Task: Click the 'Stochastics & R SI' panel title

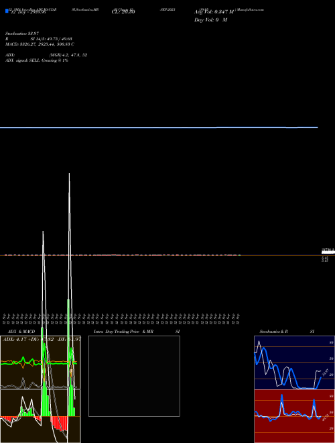Action: (287, 332)
